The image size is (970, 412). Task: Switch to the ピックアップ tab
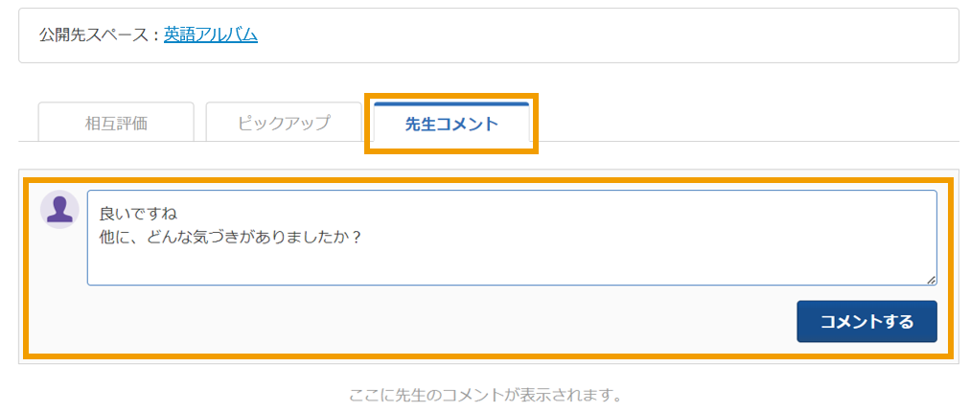click(284, 123)
